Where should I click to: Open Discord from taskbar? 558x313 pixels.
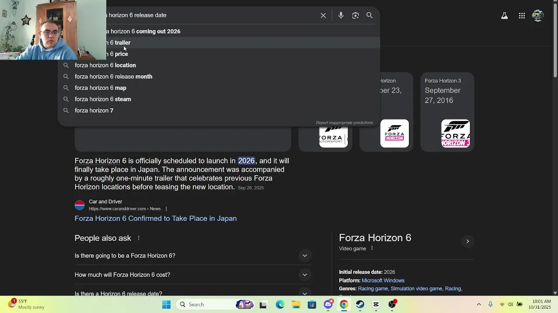coord(328,304)
